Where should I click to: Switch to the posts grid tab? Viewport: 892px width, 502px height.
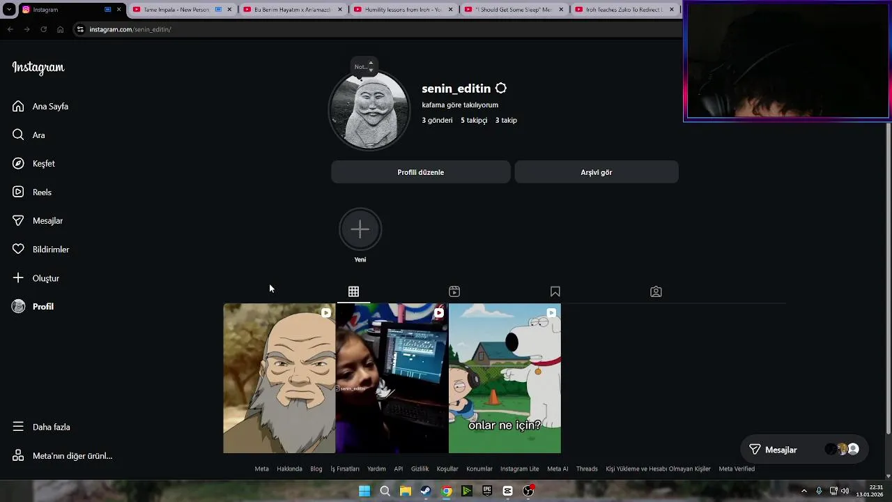pos(353,291)
